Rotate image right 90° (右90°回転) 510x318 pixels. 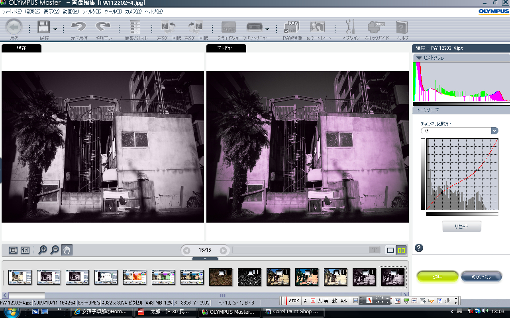click(x=196, y=27)
